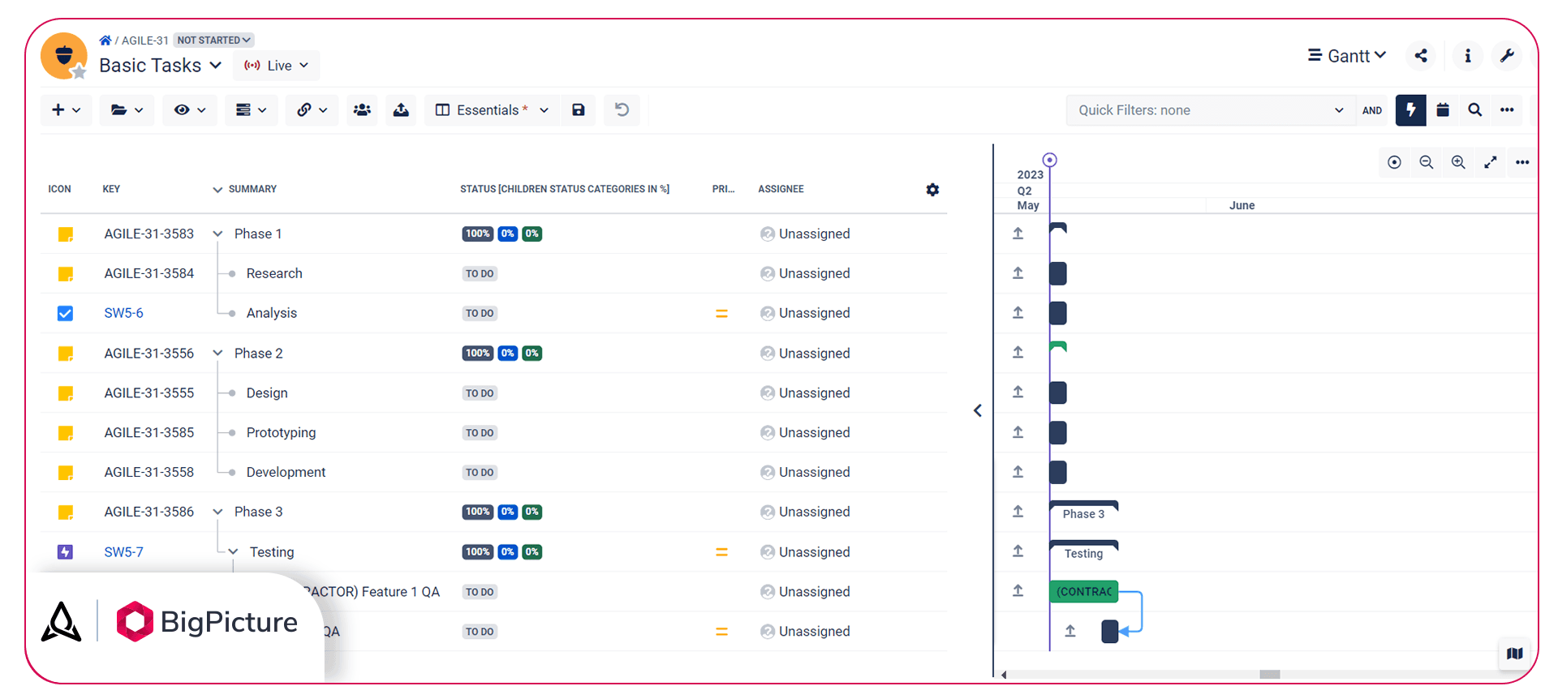Sort by the ASSIGNEE column header
This screenshot has height=699, width=1558.
781,189
